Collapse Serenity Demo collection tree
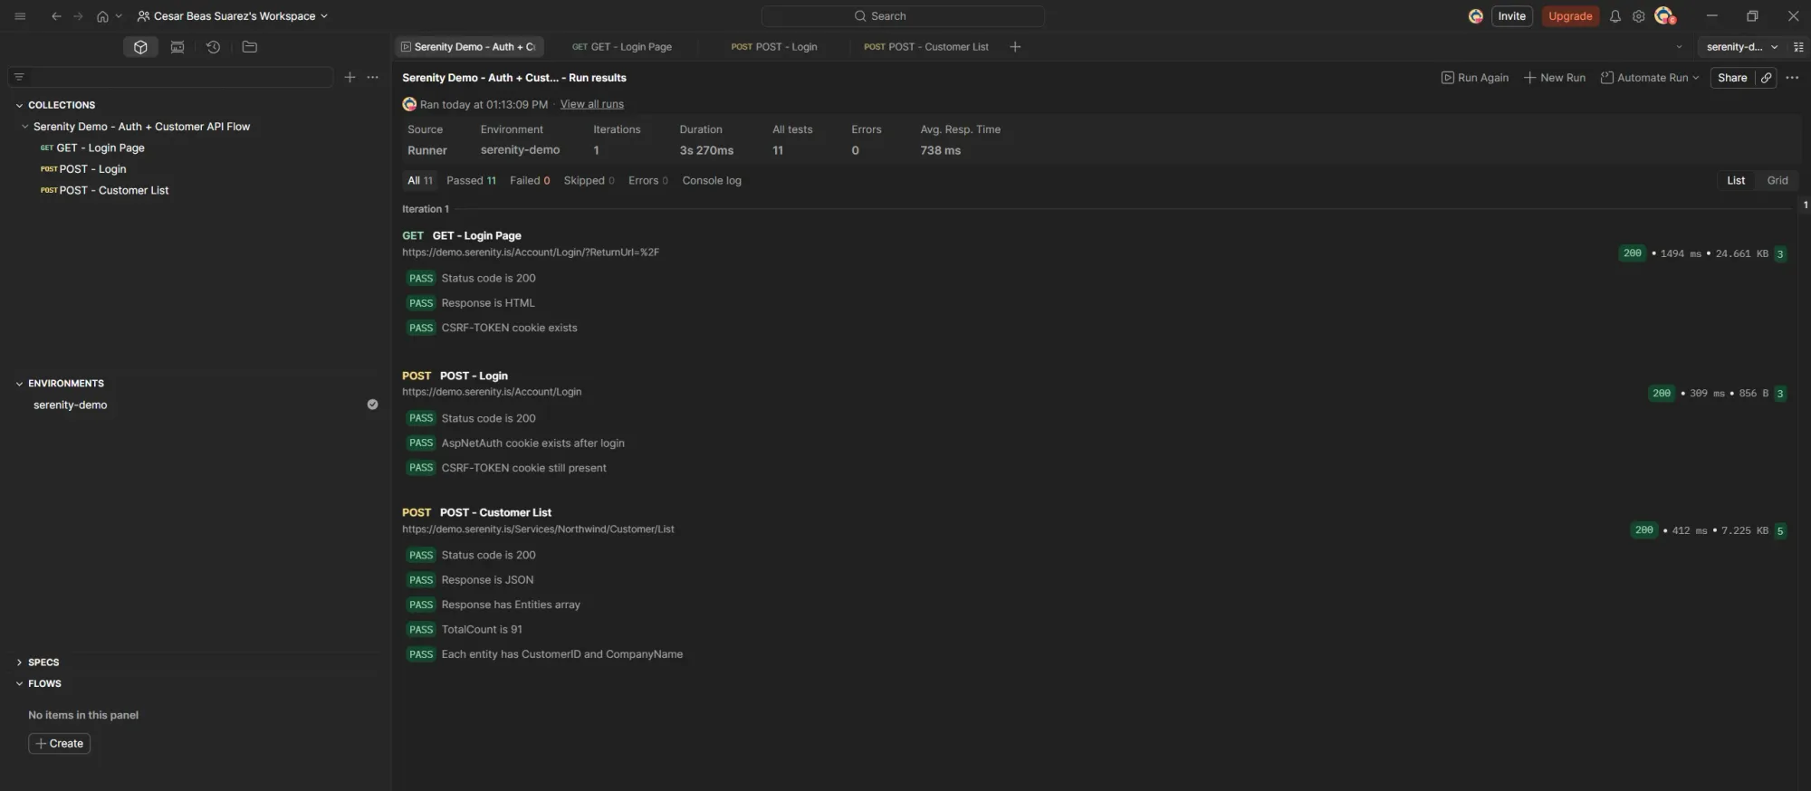 tap(25, 127)
